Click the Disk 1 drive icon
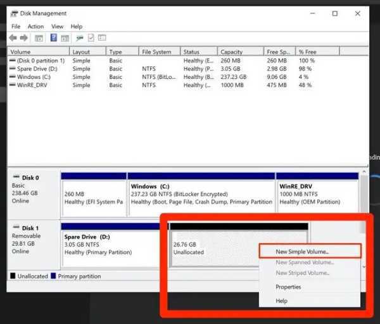The image size is (380, 324). tap(16, 227)
